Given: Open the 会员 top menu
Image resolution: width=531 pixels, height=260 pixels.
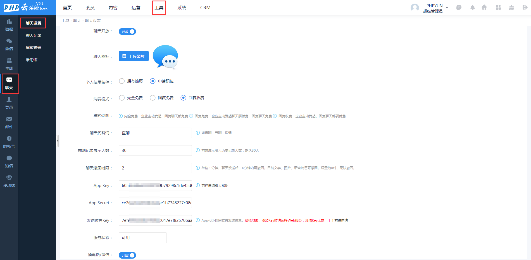Looking at the screenshot, I should click(x=90, y=8).
